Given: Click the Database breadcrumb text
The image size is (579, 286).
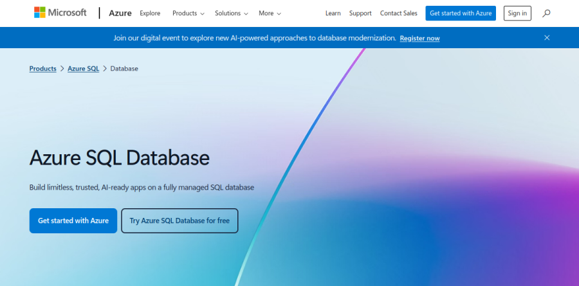Looking at the screenshot, I should click(124, 69).
